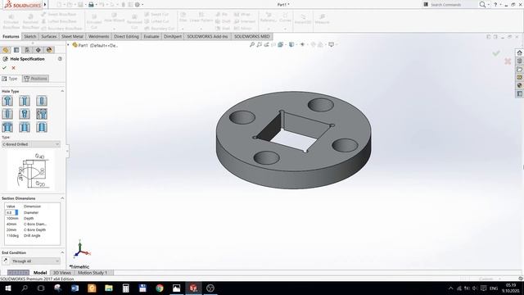Select the 118deg Drill Angle value row
524x295 pixels.
click(x=32, y=235)
